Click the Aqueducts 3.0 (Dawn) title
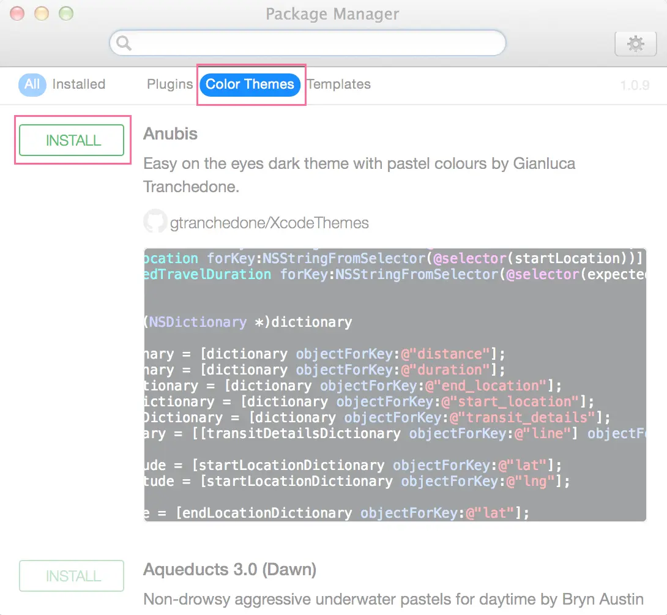Image resolution: width=667 pixels, height=615 pixels. [x=229, y=570]
